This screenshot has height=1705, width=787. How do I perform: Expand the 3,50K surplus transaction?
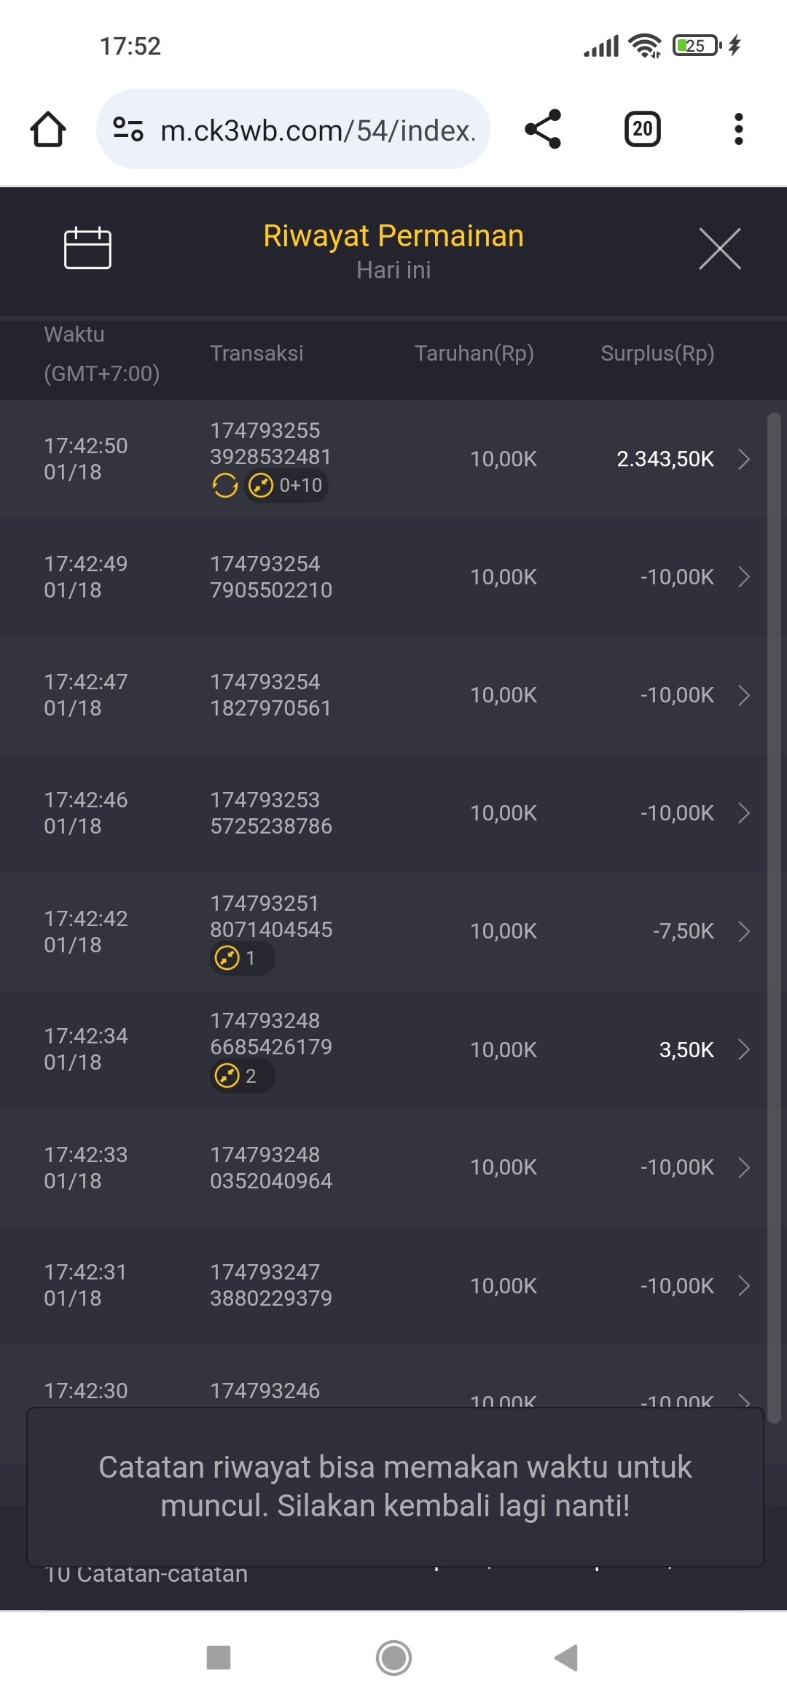(x=743, y=1049)
